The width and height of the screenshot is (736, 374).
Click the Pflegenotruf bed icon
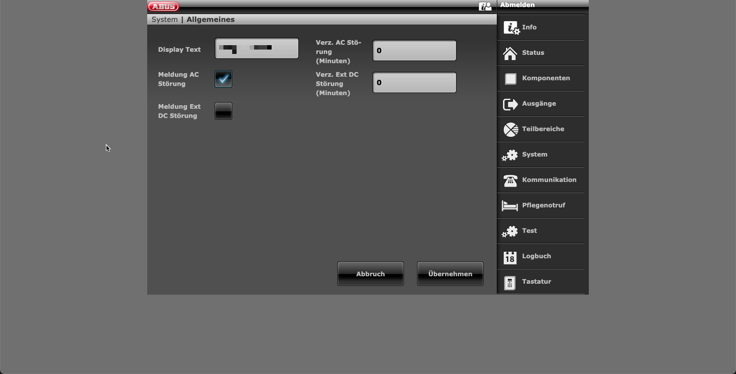tap(510, 206)
